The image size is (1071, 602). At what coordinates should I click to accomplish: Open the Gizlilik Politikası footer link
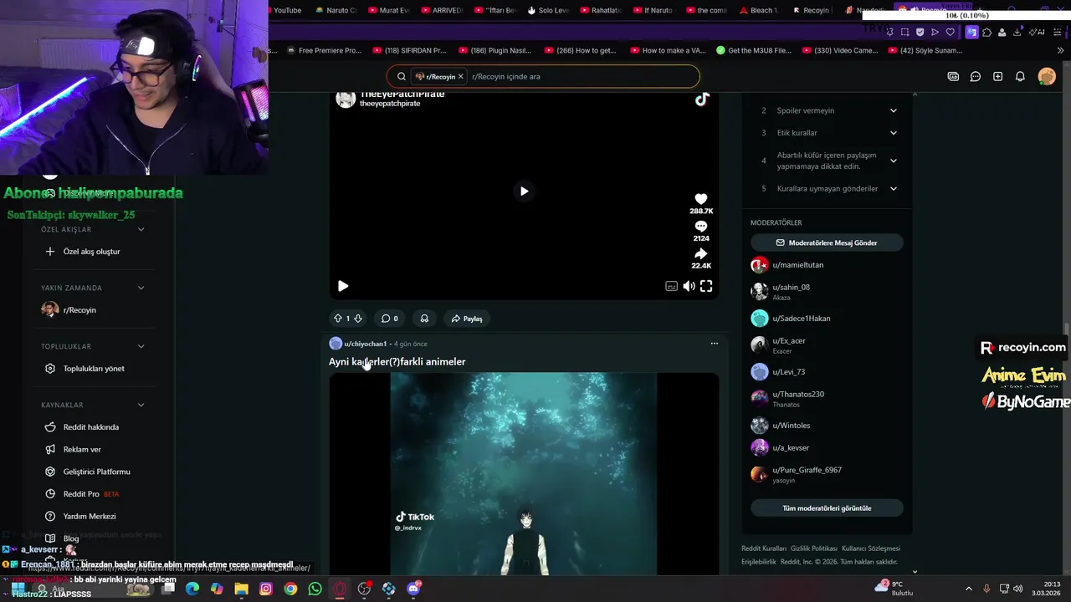tap(813, 548)
